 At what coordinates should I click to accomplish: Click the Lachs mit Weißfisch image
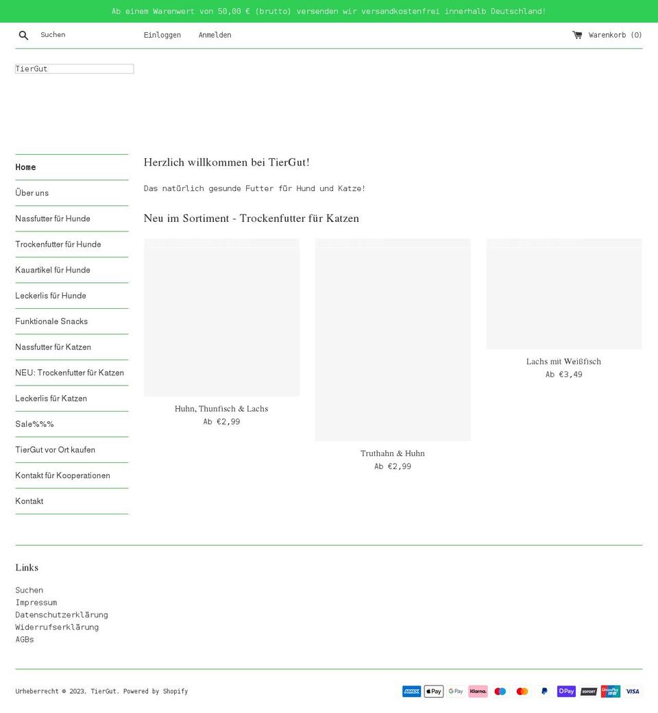(564, 294)
